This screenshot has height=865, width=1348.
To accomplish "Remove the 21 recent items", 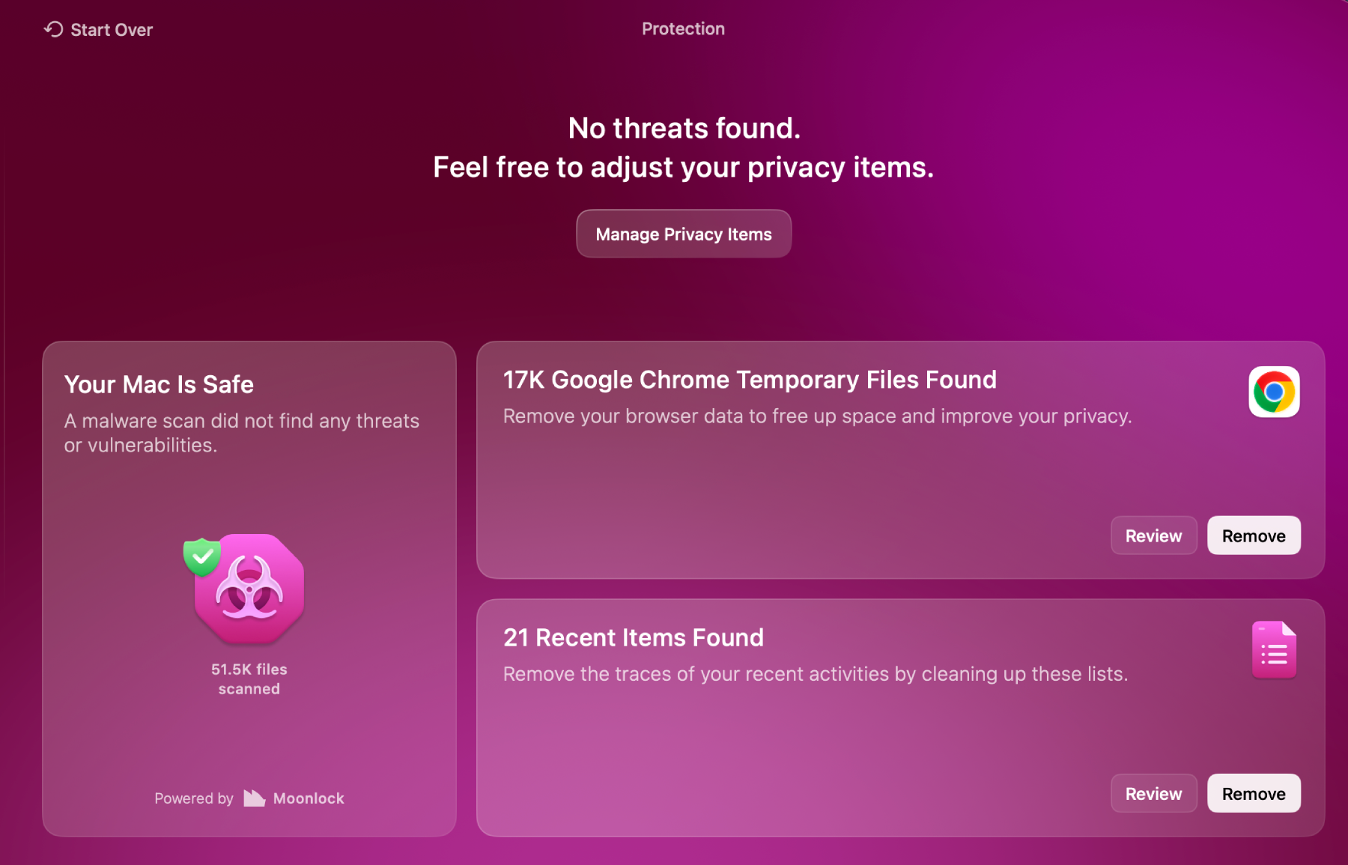I will (x=1253, y=794).
